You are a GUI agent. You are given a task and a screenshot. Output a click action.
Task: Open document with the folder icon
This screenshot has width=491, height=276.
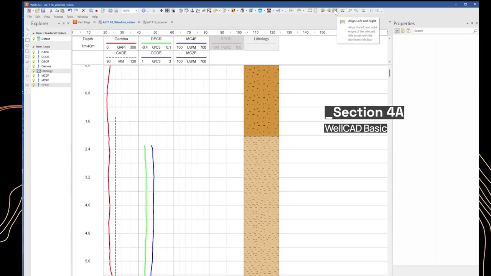pyautogui.click(x=37, y=11)
